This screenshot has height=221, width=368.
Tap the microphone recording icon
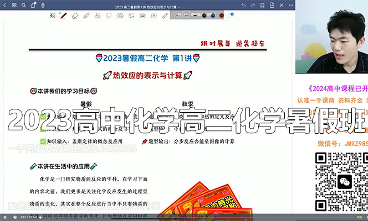tap(43, 6)
